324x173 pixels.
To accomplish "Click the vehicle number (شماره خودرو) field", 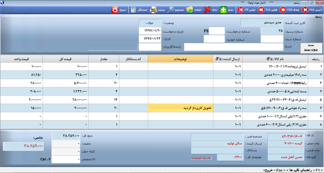I will (214, 39).
